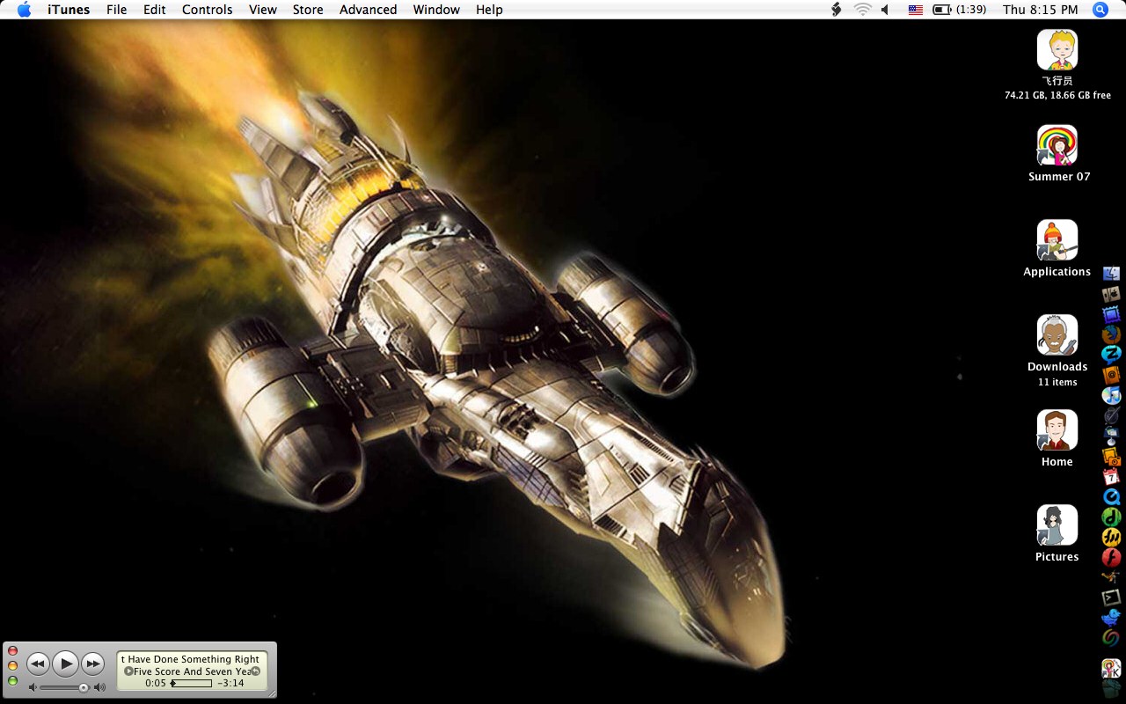The image size is (1126, 704).
Task: Open the yellow round icon in Dock
Action: pyautogui.click(x=1111, y=537)
